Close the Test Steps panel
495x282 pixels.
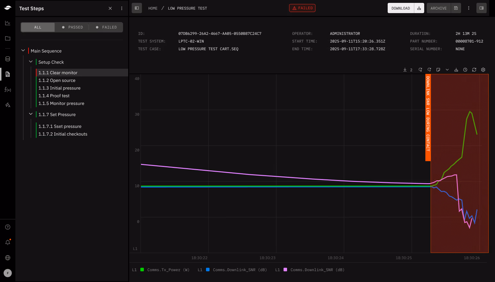pyautogui.click(x=110, y=8)
